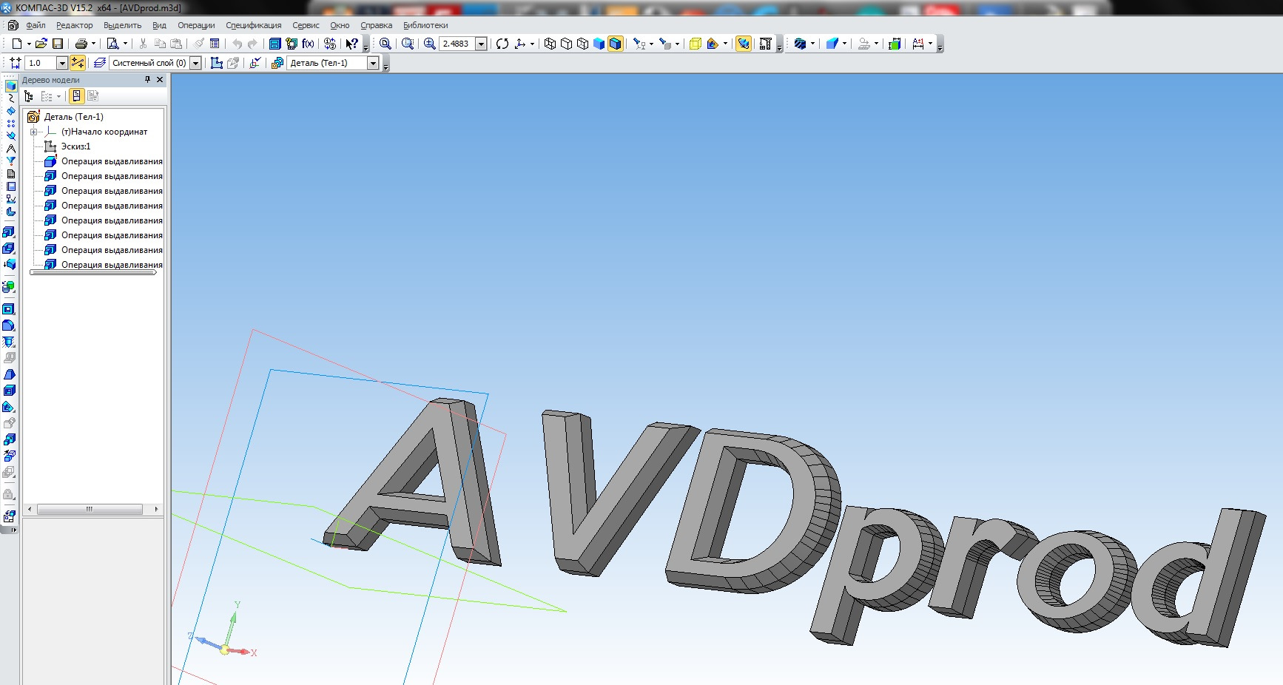Click the model size measurement cube icon

click(x=895, y=44)
